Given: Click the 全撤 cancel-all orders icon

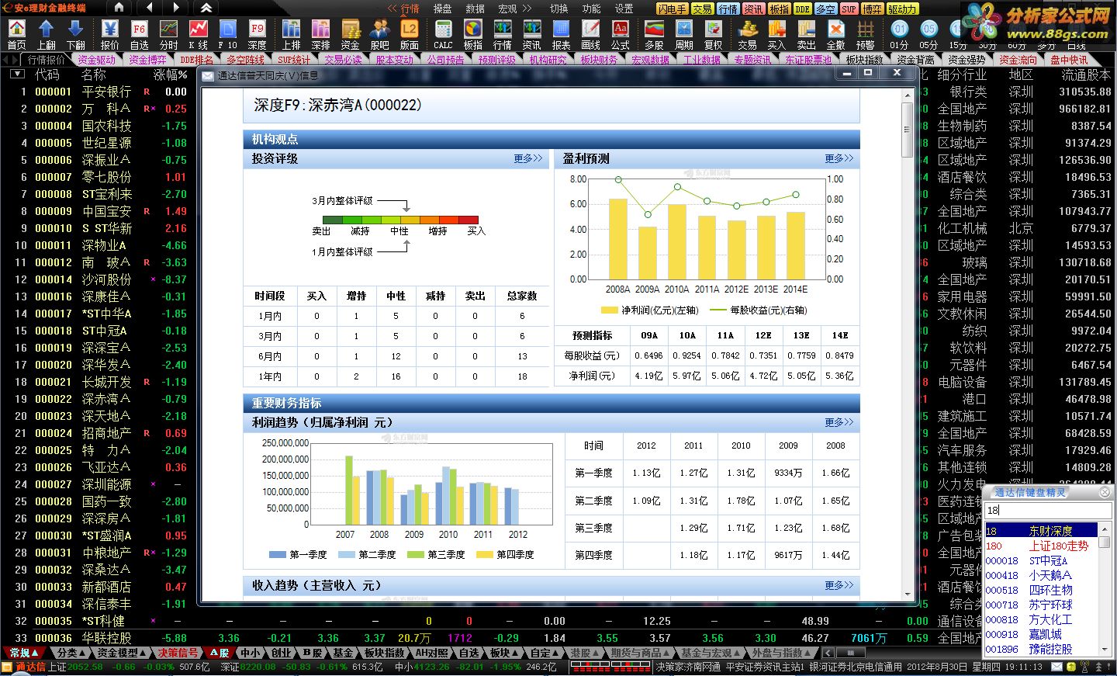Looking at the screenshot, I should pyautogui.click(x=836, y=34).
